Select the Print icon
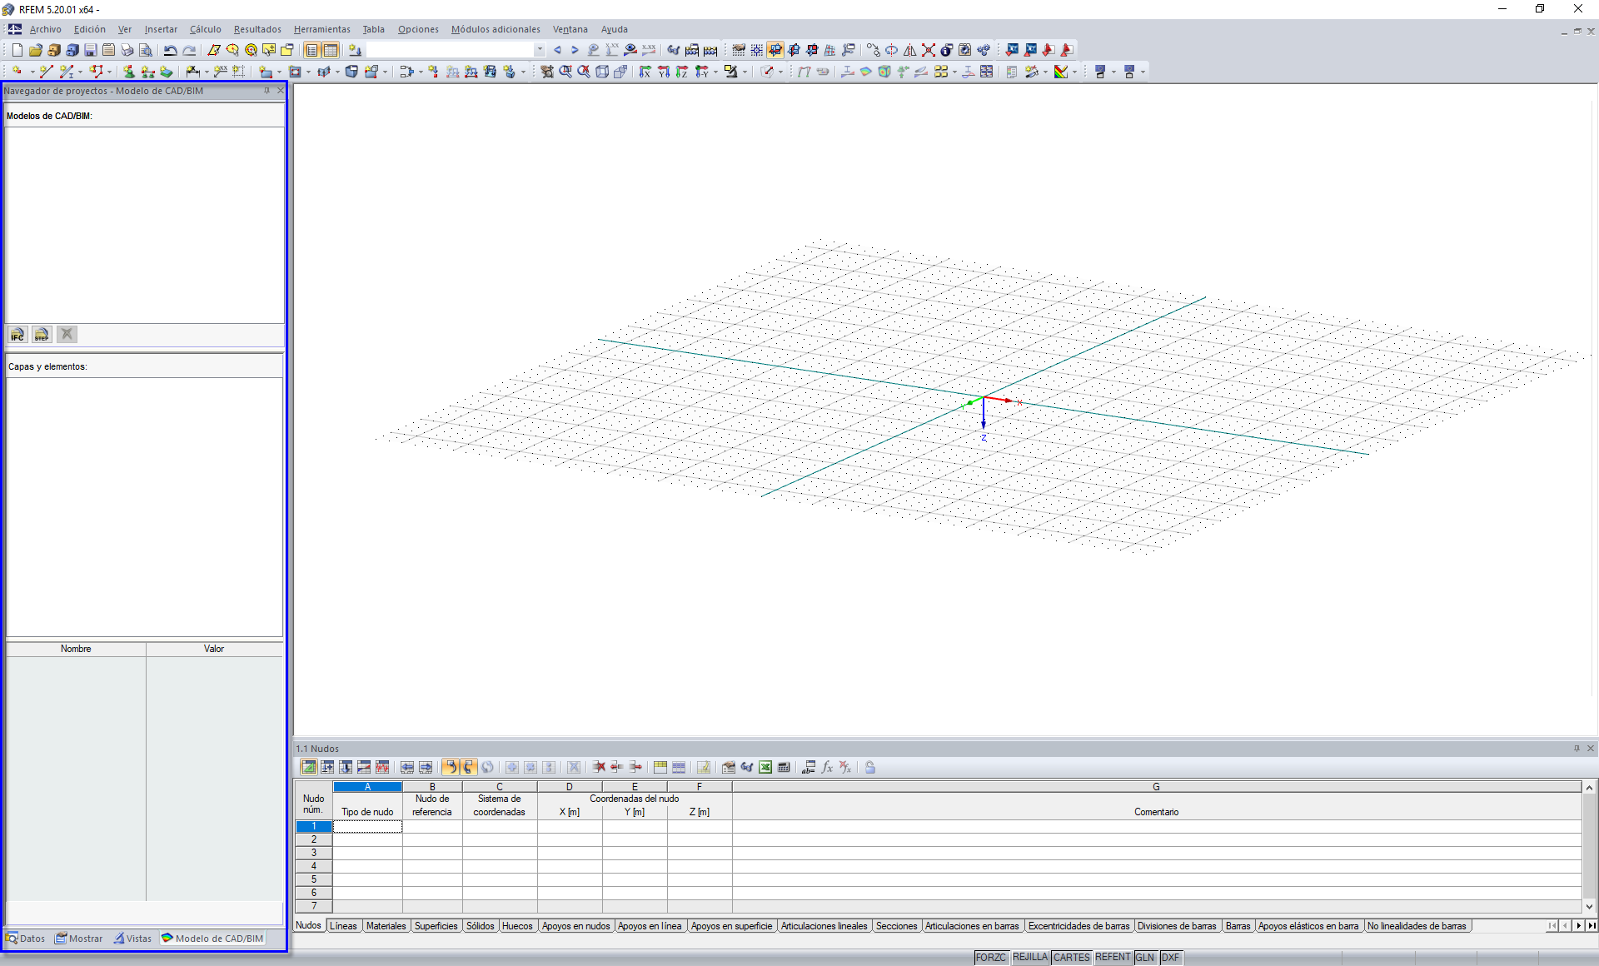Image resolution: width=1599 pixels, height=966 pixels. click(x=127, y=50)
